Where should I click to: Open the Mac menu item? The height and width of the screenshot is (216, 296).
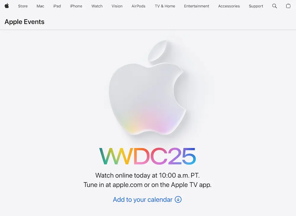coord(40,6)
